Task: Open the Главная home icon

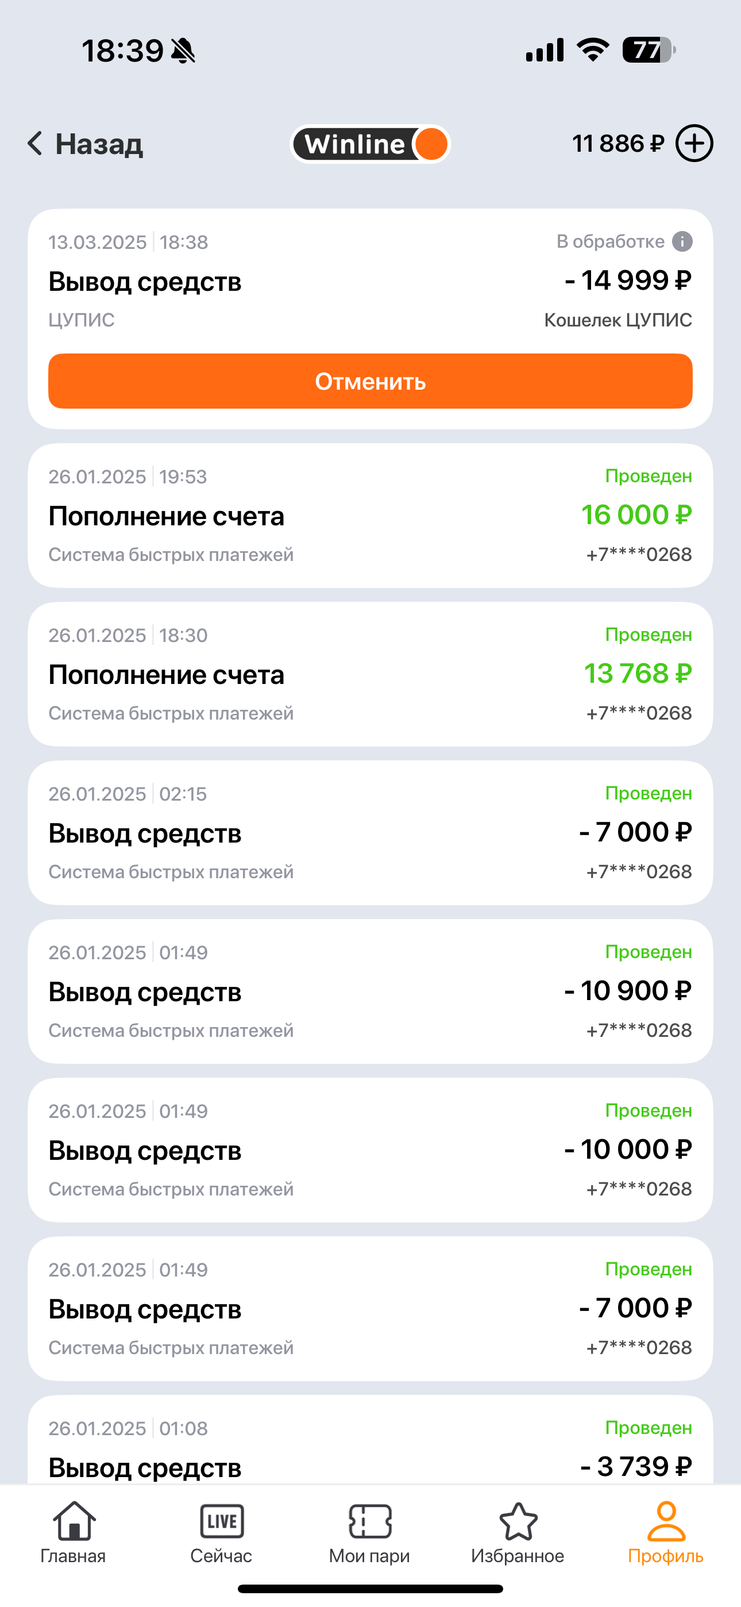Action: (x=74, y=1521)
